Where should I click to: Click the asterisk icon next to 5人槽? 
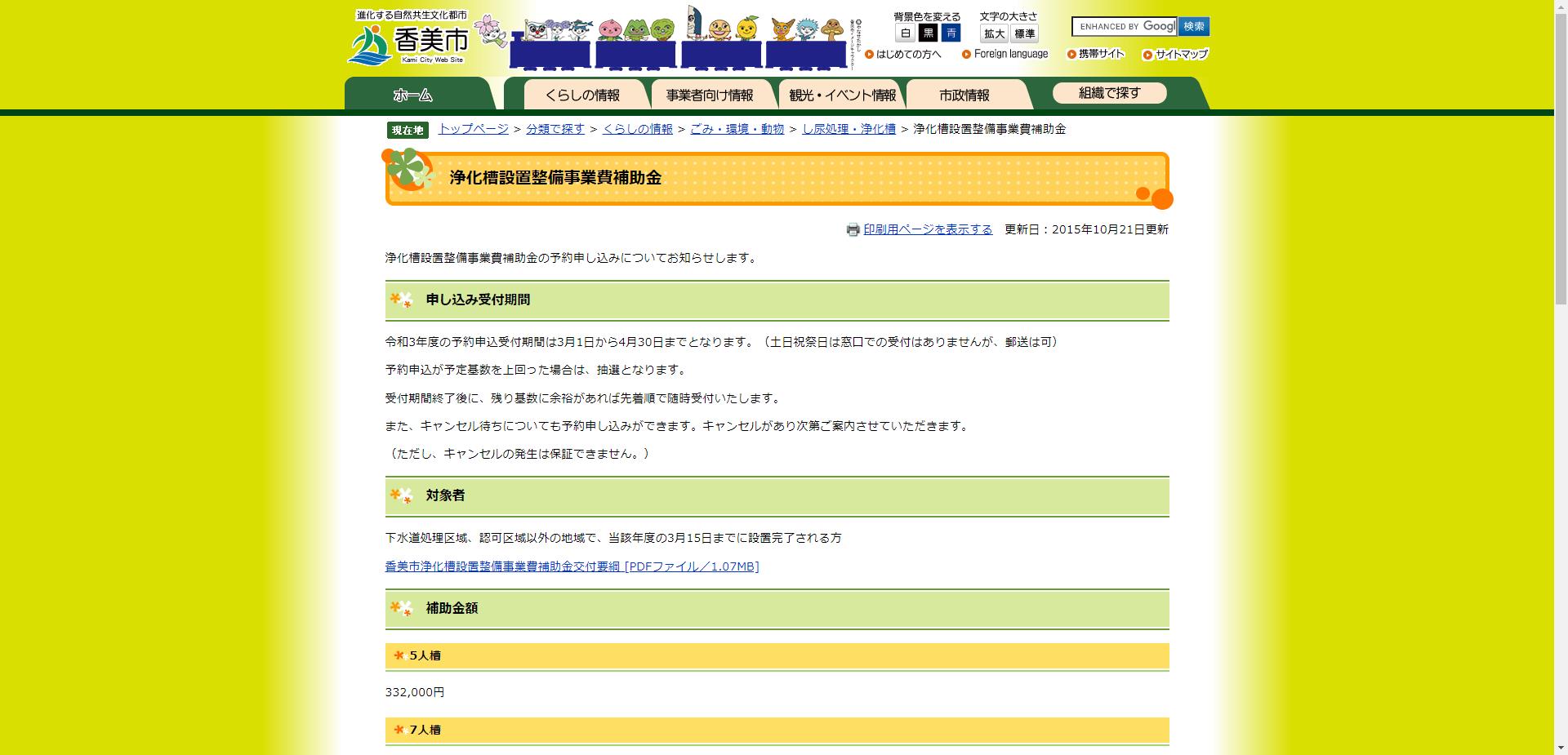pyautogui.click(x=398, y=655)
